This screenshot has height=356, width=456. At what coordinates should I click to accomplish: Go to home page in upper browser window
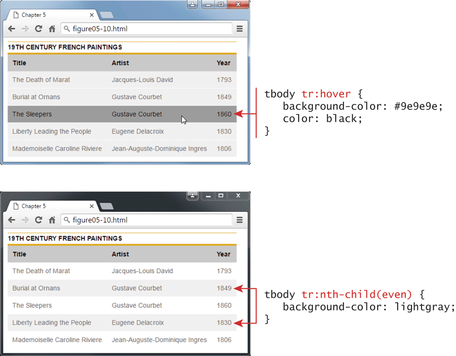click(x=52, y=29)
